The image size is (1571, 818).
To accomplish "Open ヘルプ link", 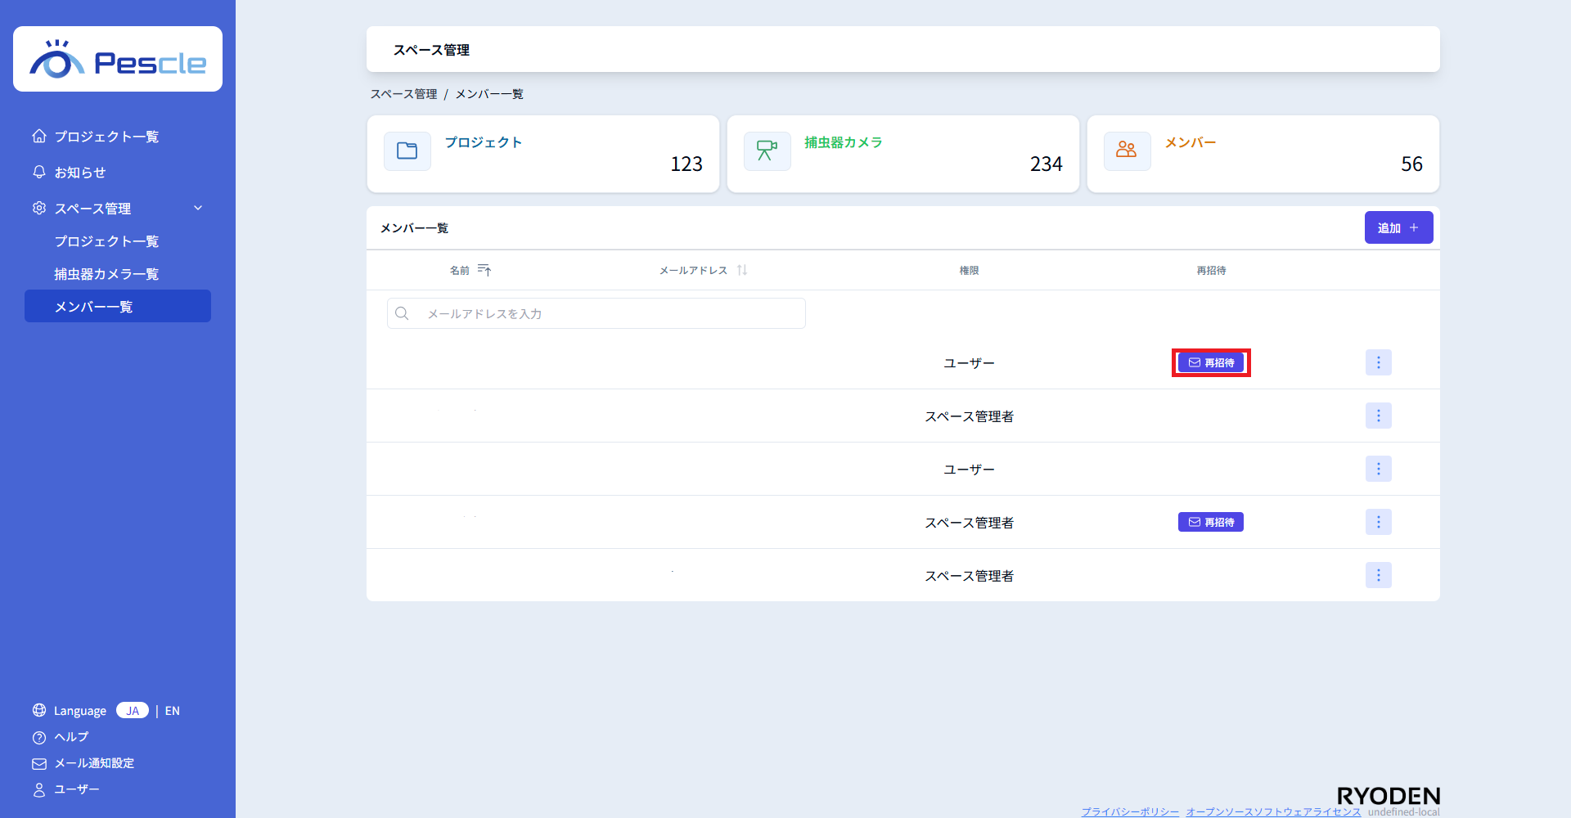I will pyautogui.click(x=71, y=737).
